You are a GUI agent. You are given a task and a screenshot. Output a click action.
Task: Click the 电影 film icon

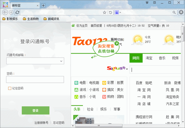coord(76,83)
